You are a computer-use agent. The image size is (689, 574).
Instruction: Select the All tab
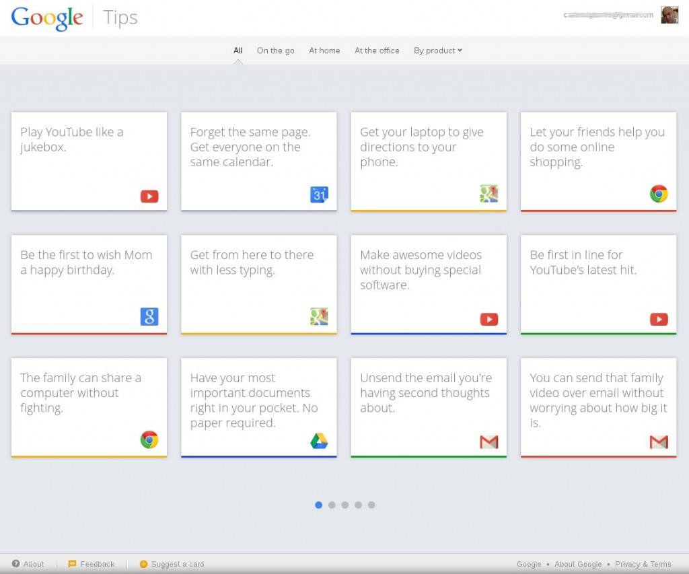pyautogui.click(x=238, y=50)
